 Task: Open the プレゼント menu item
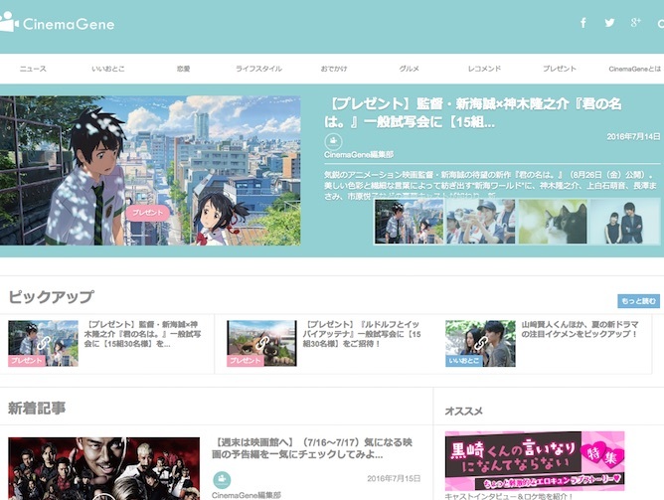point(560,69)
